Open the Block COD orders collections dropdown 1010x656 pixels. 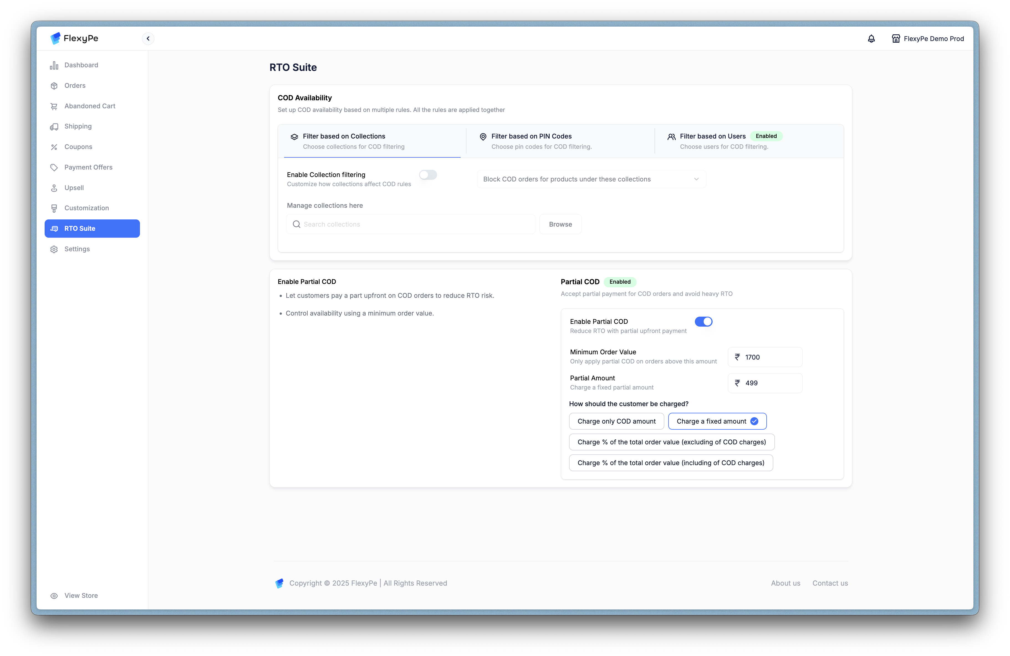tap(591, 179)
